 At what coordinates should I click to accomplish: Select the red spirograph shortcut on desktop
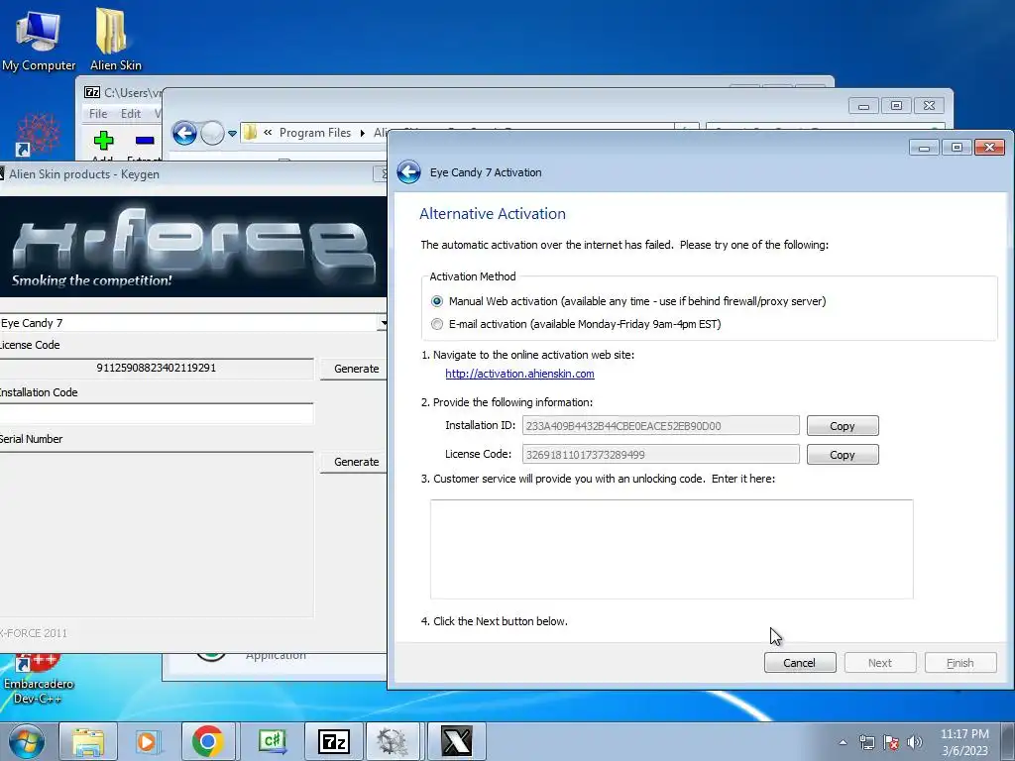[38, 134]
